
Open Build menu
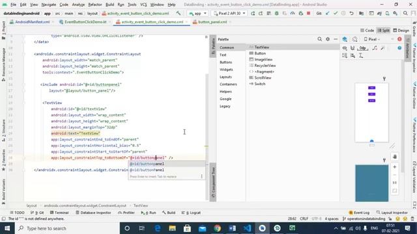(109, 5)
